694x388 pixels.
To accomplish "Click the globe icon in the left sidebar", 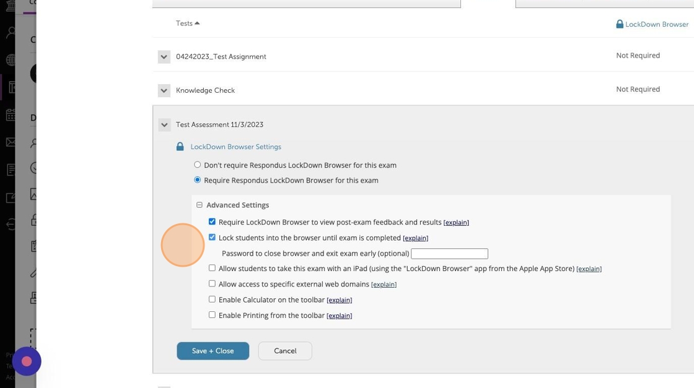I will point(11,60).
